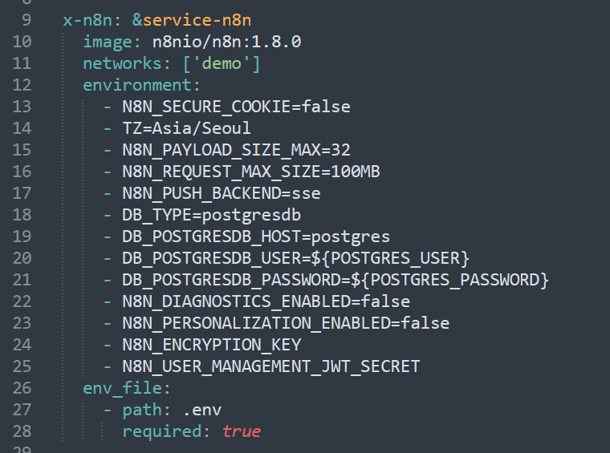This screenshot has width=610, height=453.
Task: Click the N8N_REQUEST_MAX_SIZE=100MB value
Action: [250, 172]
